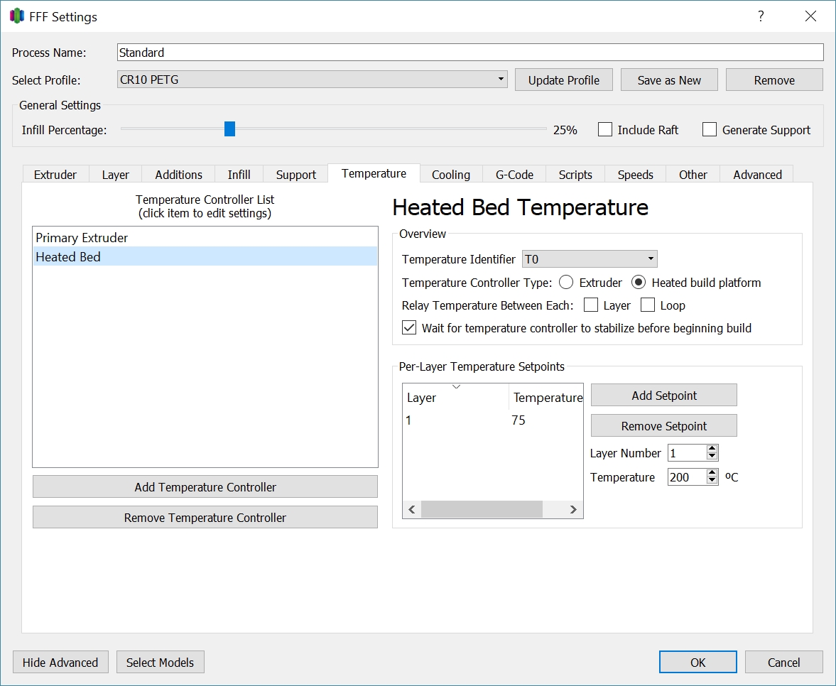Switch to the Additions tab

tap(178, 174)
